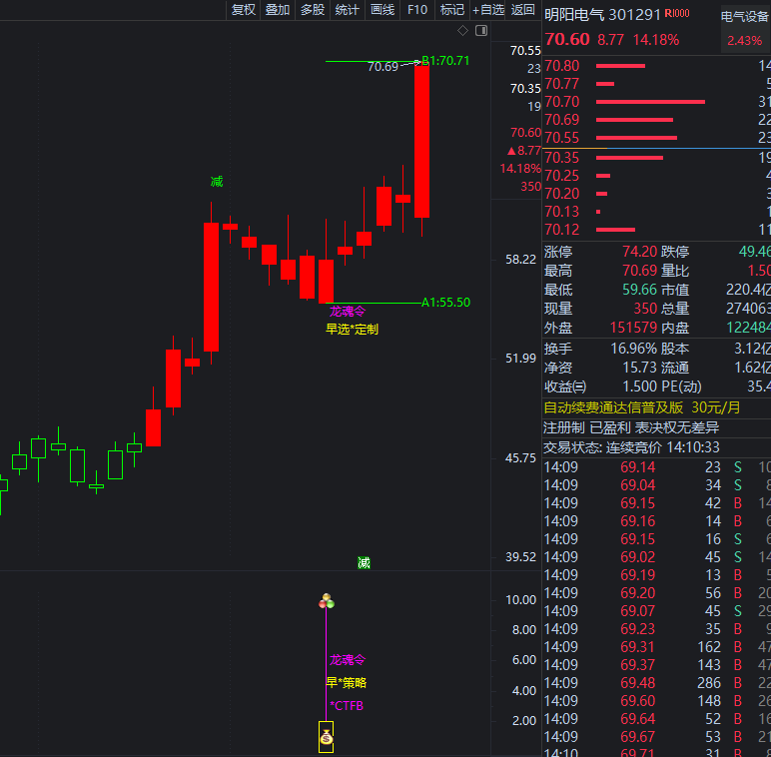Click the R|000 badge beside the stock code

point(677,13)
